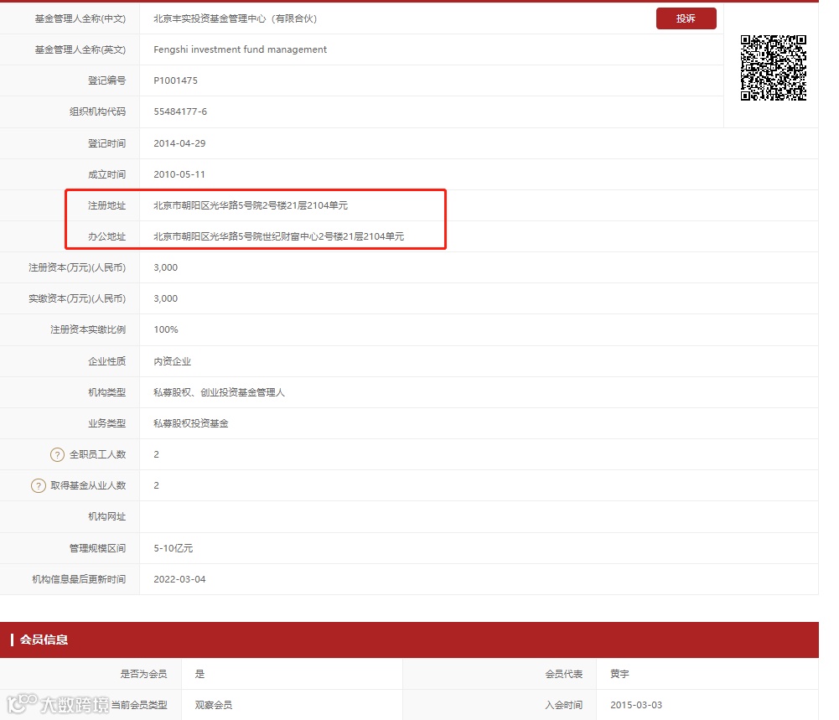This screenshot has height=720, width=839.
Task: Select the 是否为会员 value 是
Action: [199, 674]
